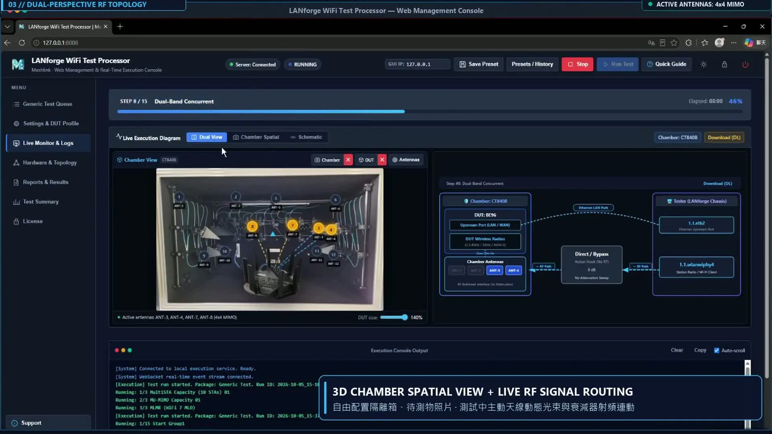
Task: Copy the execution console output
Action: (700, 350)
